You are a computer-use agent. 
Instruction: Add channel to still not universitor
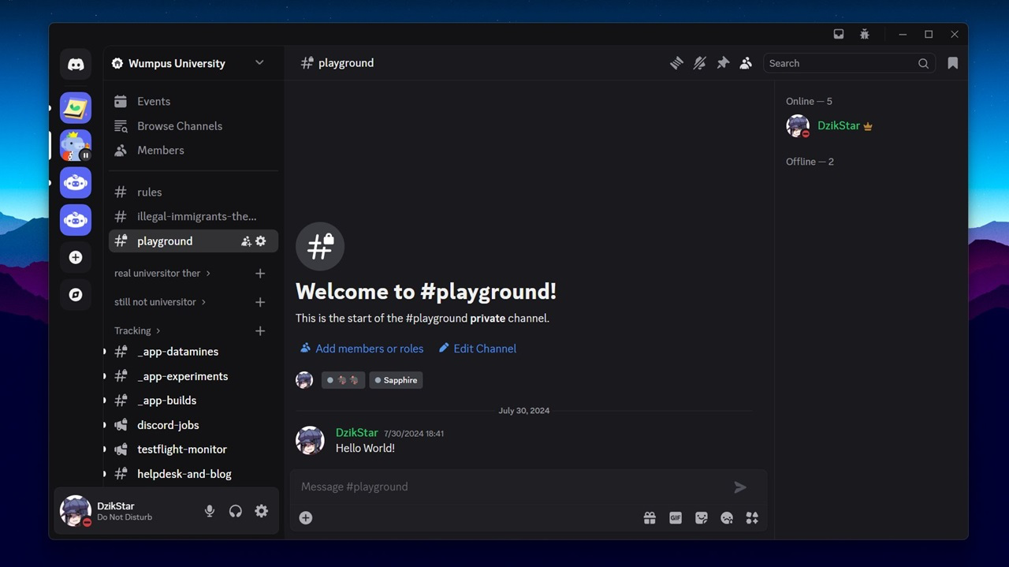(x=260, y=302)
